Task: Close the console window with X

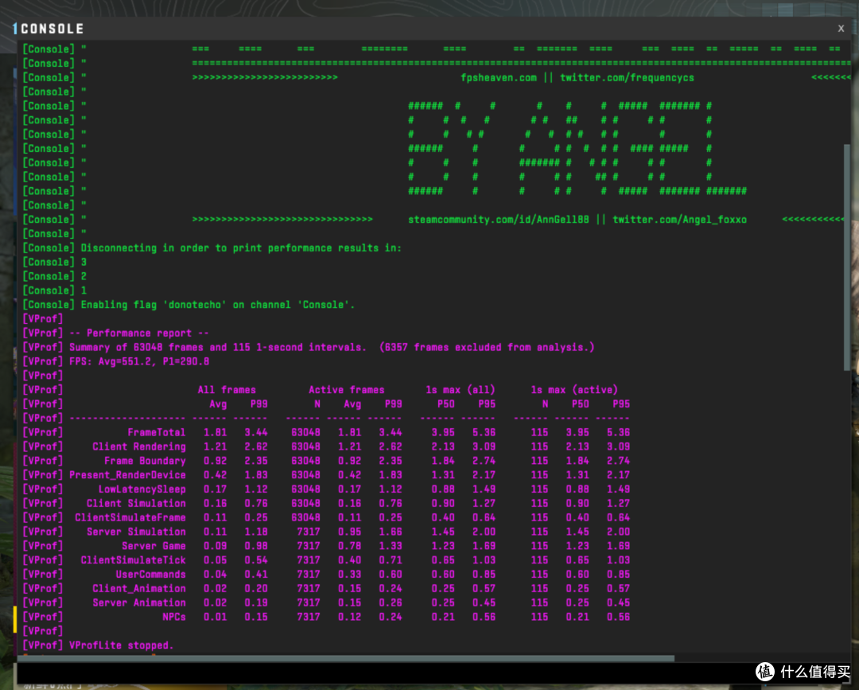Action: [x=841, y=28]
